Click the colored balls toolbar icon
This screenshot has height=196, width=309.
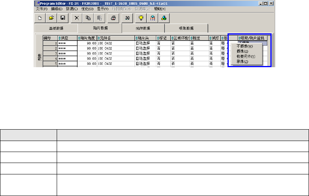[x=163, y=18]
